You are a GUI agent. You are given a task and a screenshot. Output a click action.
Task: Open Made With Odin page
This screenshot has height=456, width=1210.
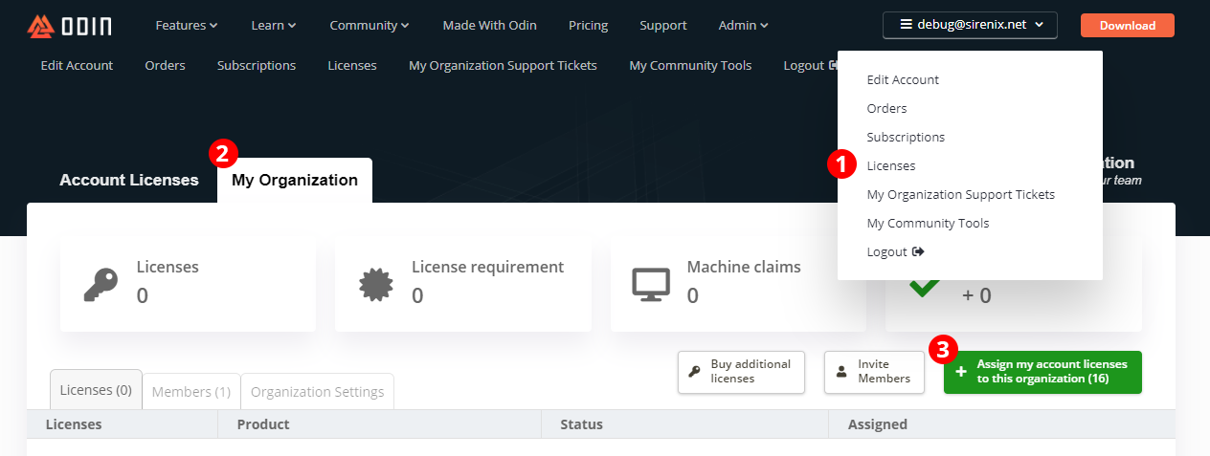point(489,26)
